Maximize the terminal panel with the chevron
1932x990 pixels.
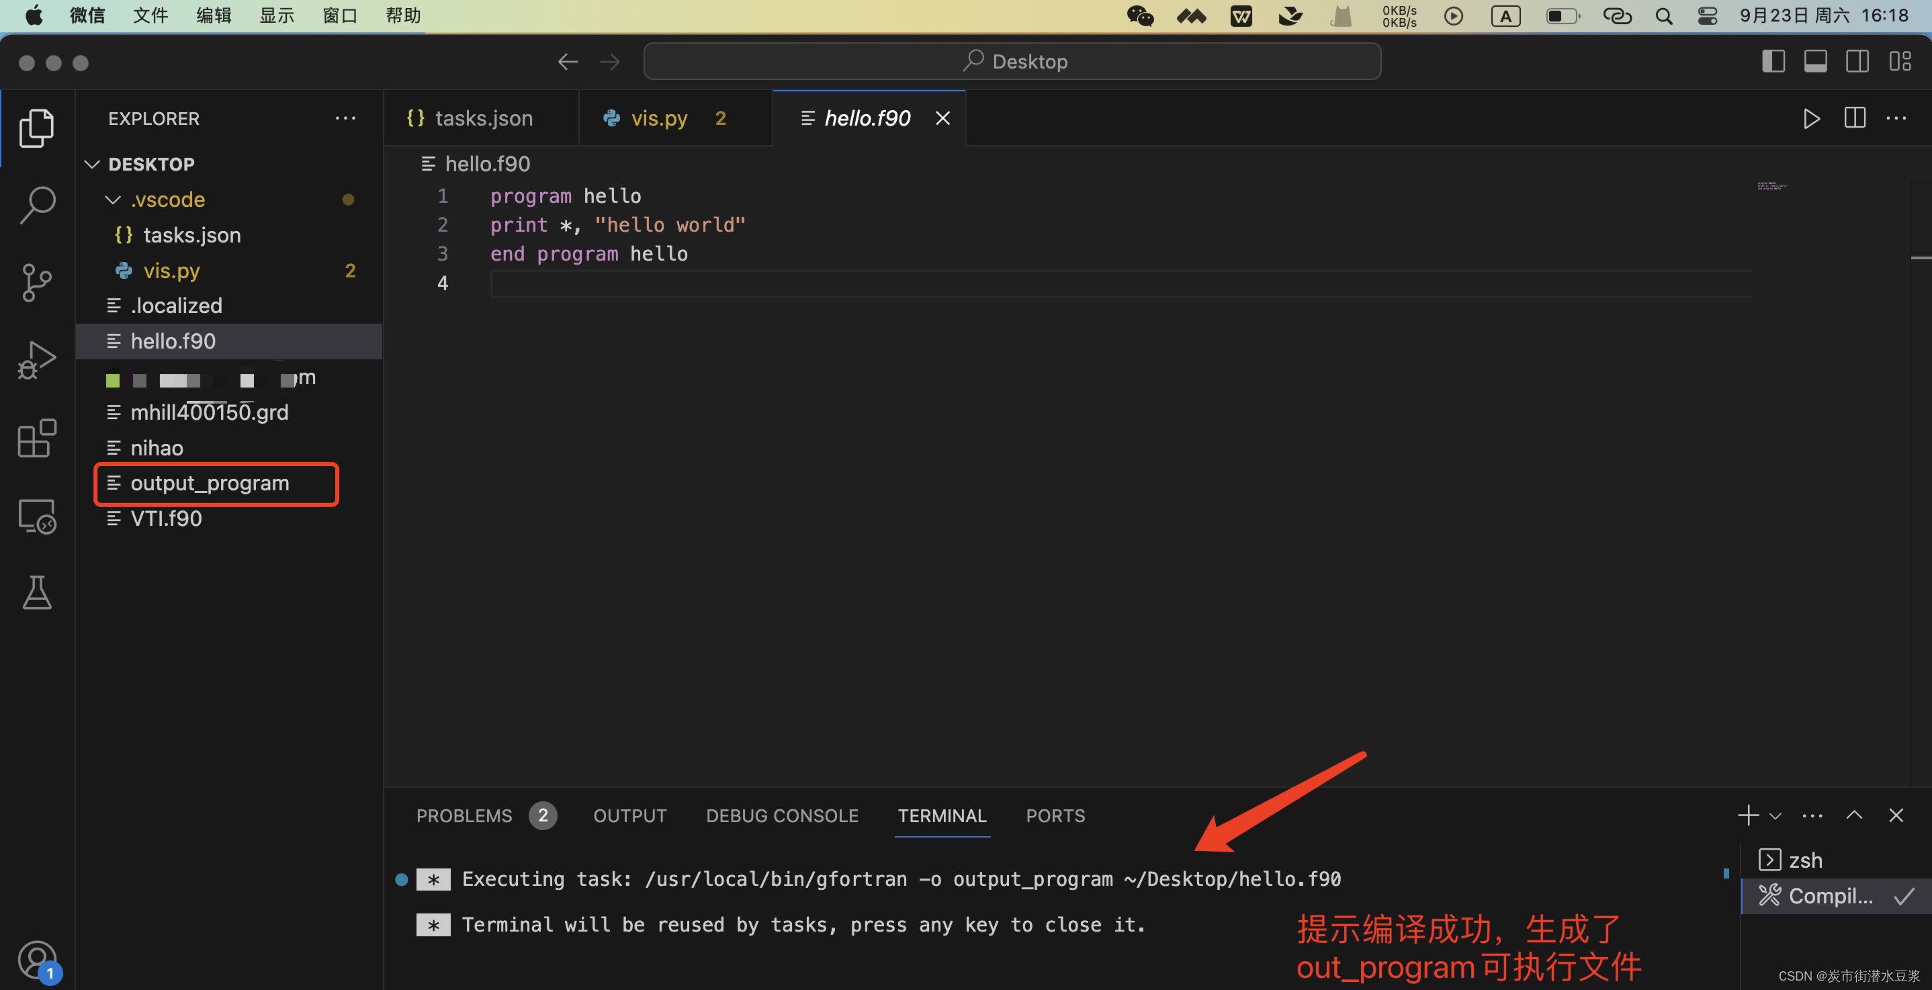(1854, 815)
